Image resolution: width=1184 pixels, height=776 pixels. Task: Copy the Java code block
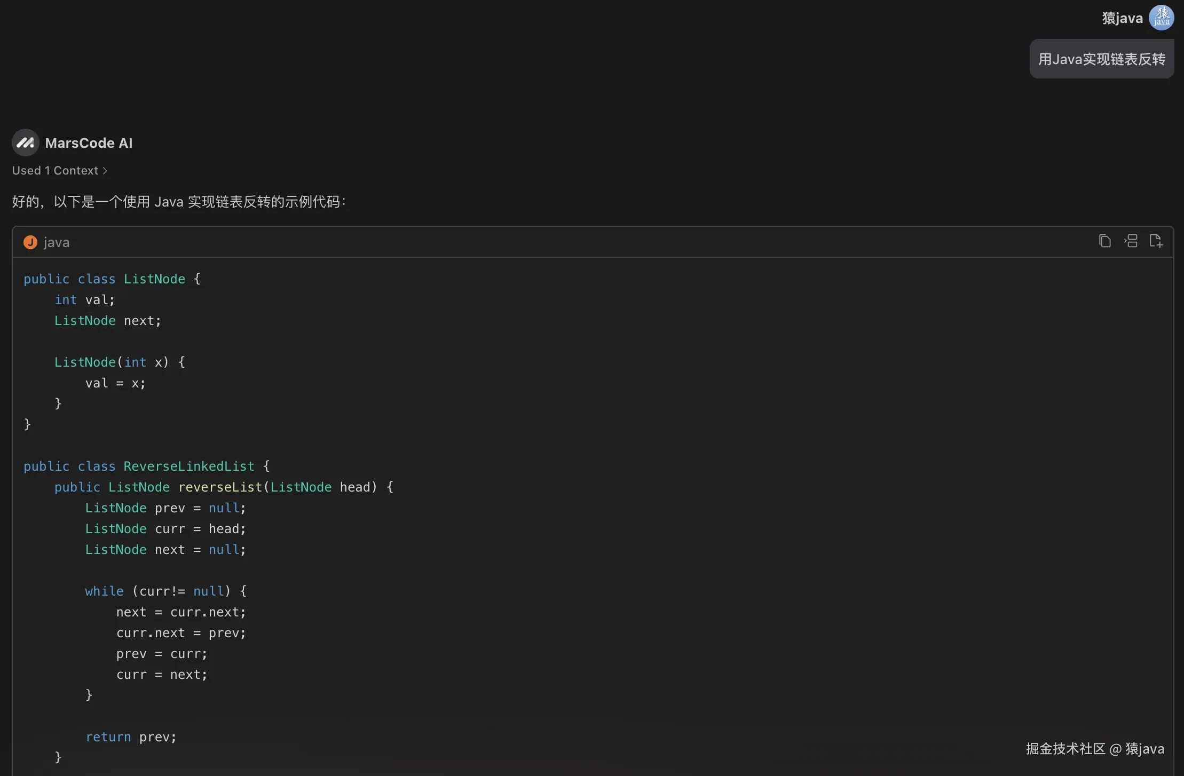coord(1104,241)
